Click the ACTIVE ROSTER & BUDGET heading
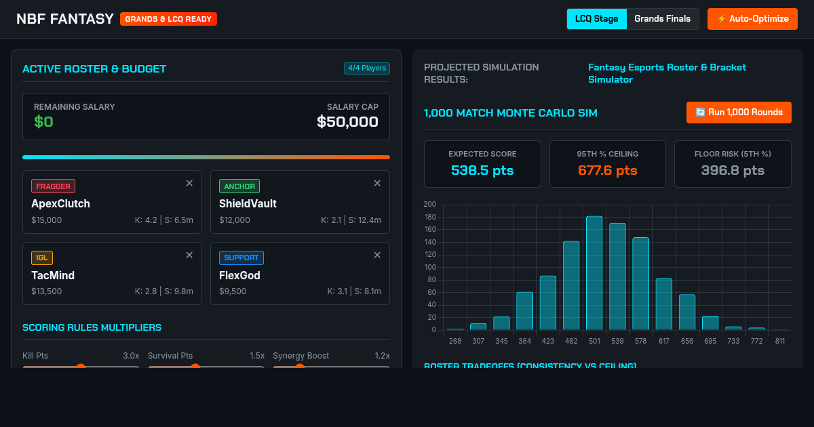Screen dimensions: 814x427 [x=94, y=68]
